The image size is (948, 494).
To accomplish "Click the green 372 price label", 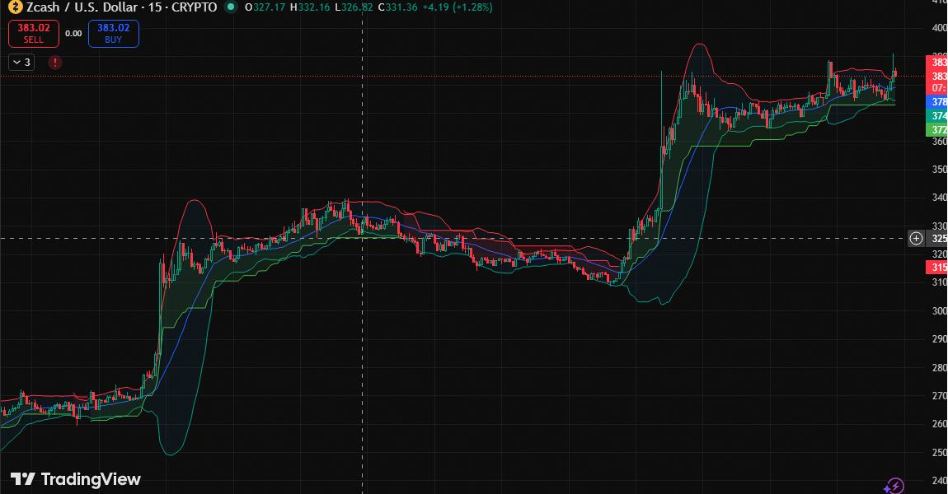I will tap(937, 130).
